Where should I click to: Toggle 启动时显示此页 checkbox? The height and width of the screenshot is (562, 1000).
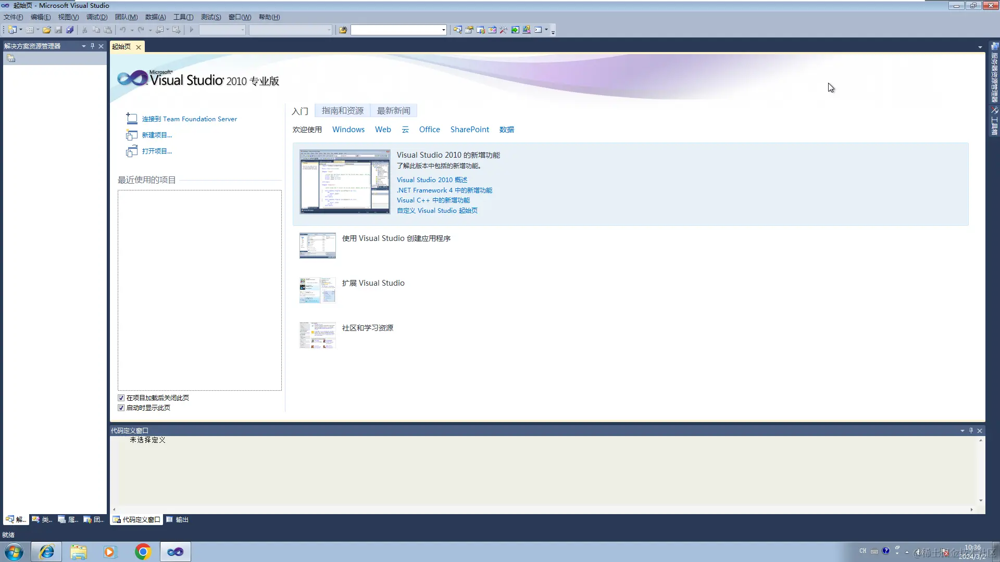(121, 408)
